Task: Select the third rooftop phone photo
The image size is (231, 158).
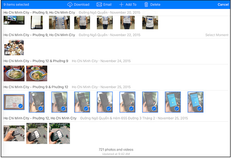Action: click(59, 133)
